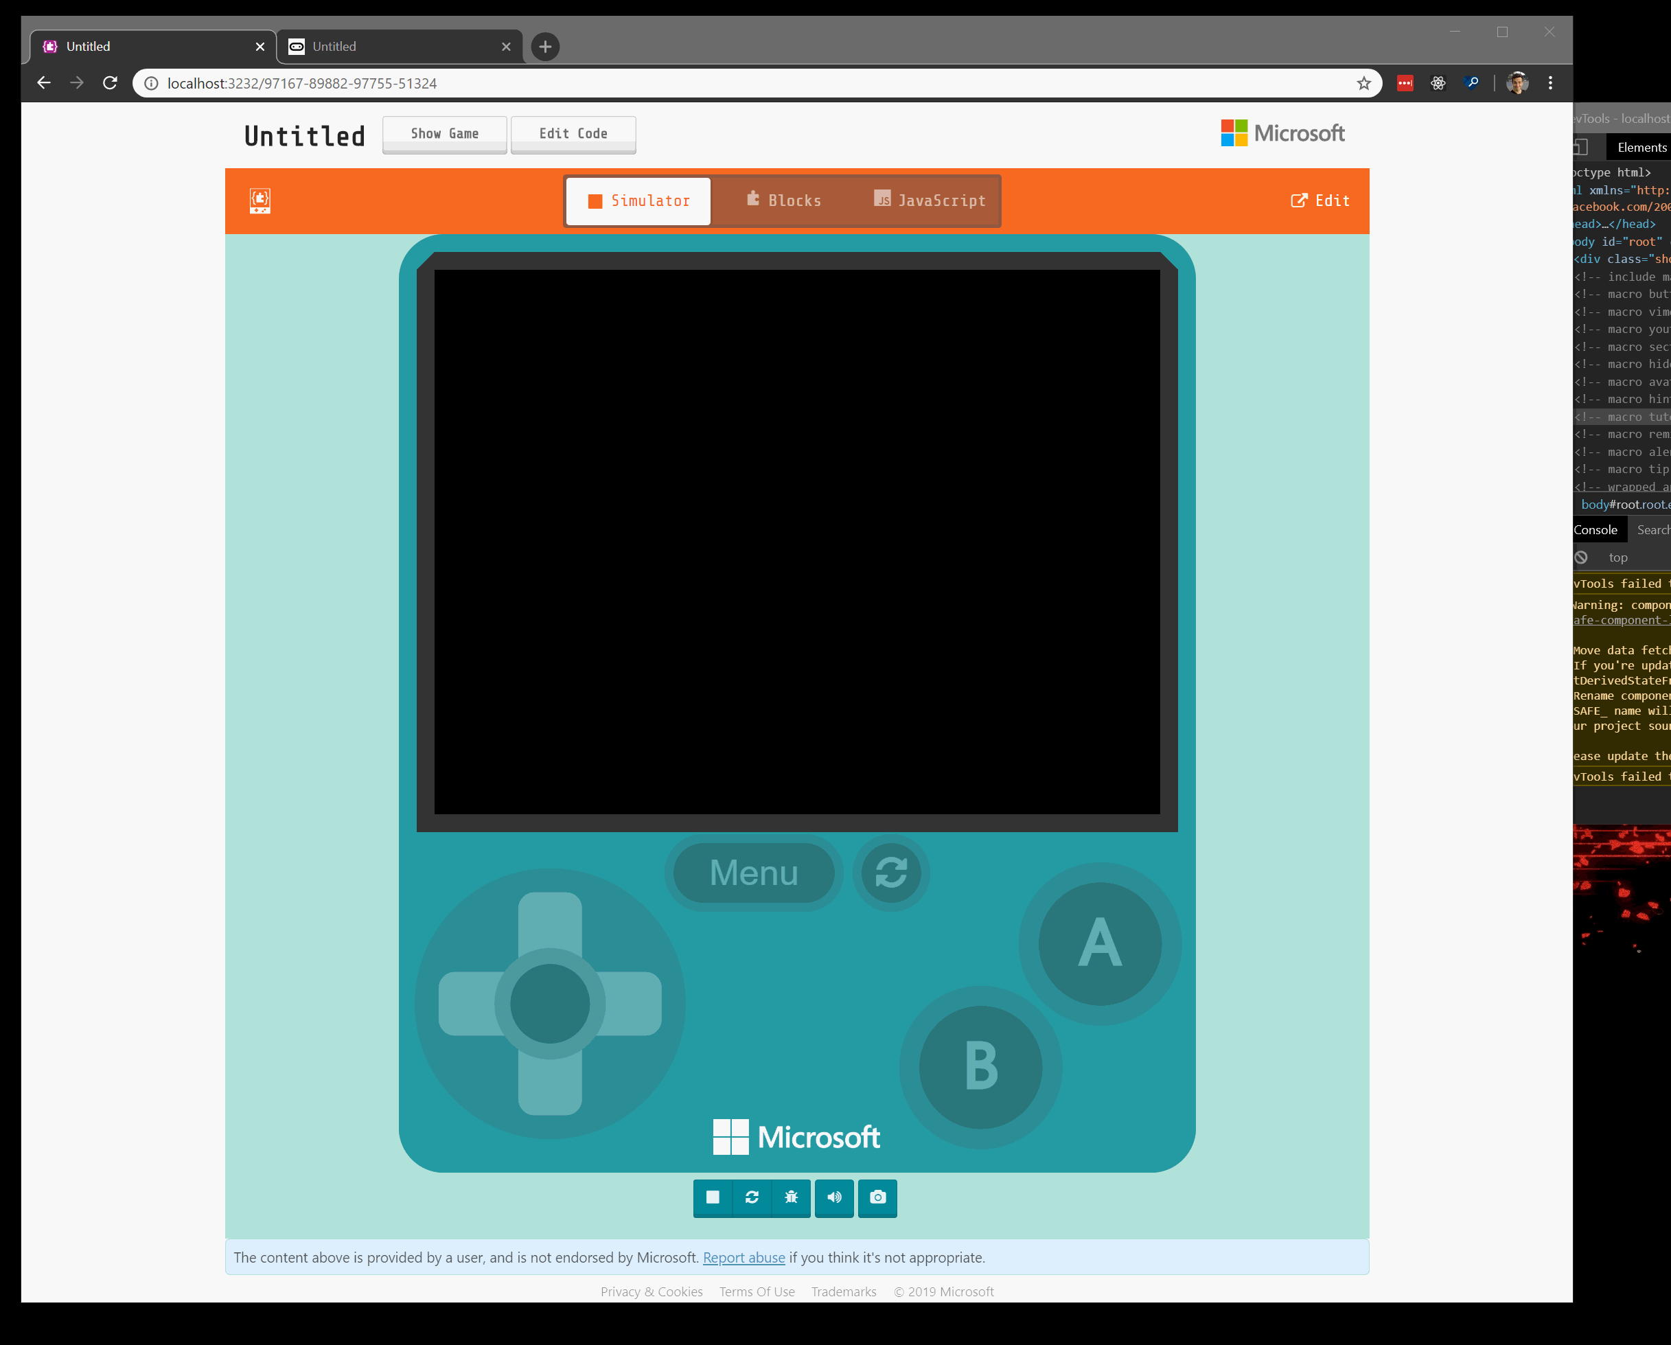Click the stop simulator button
This screenshot has height=1345, width=1671.
tap(712, 1197)
